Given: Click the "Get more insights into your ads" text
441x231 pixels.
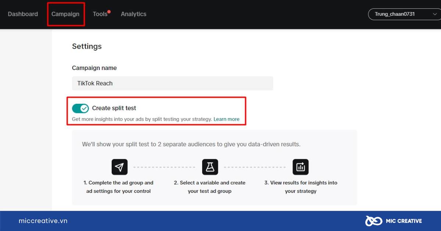Looking at the screenshot, I should [142, 119].
